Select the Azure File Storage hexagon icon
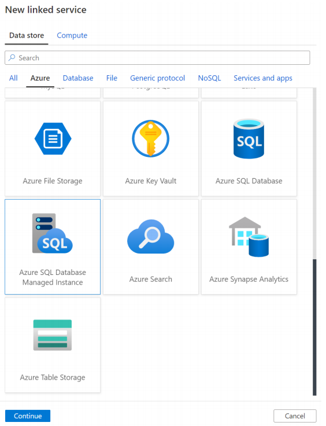This screenshot has height=426, width=326. point(53,138)
